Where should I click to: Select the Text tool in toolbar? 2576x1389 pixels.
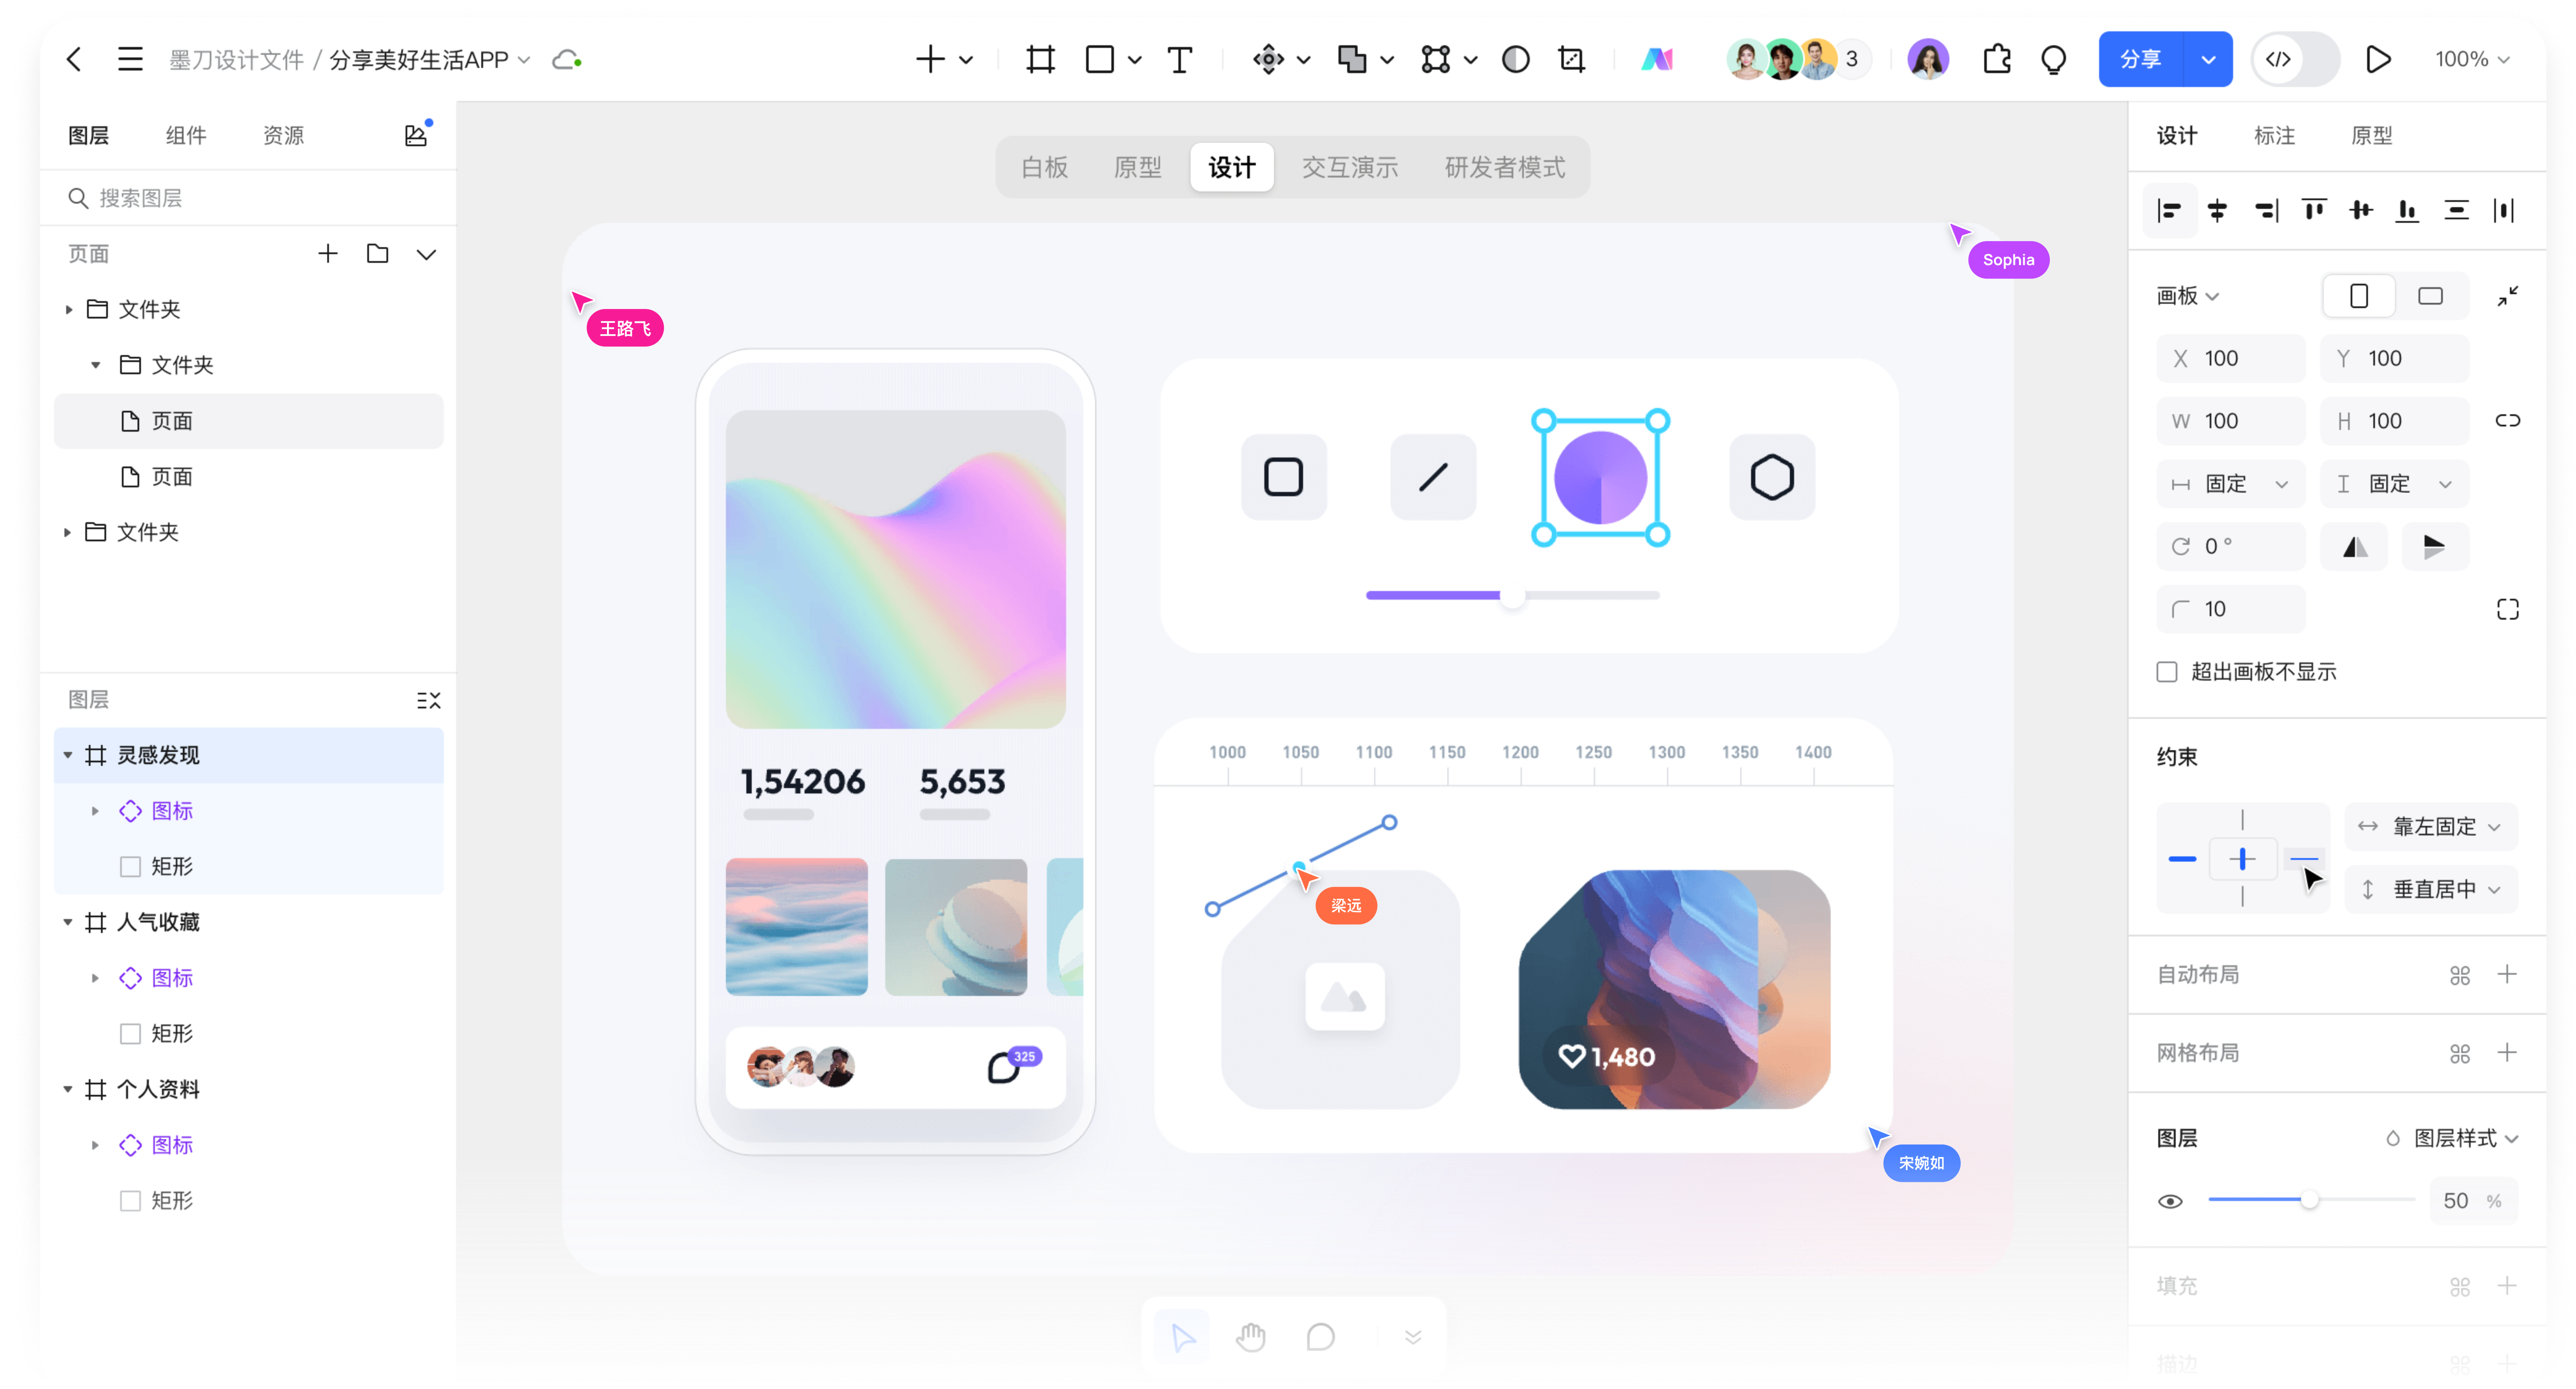coord(1179,60)
